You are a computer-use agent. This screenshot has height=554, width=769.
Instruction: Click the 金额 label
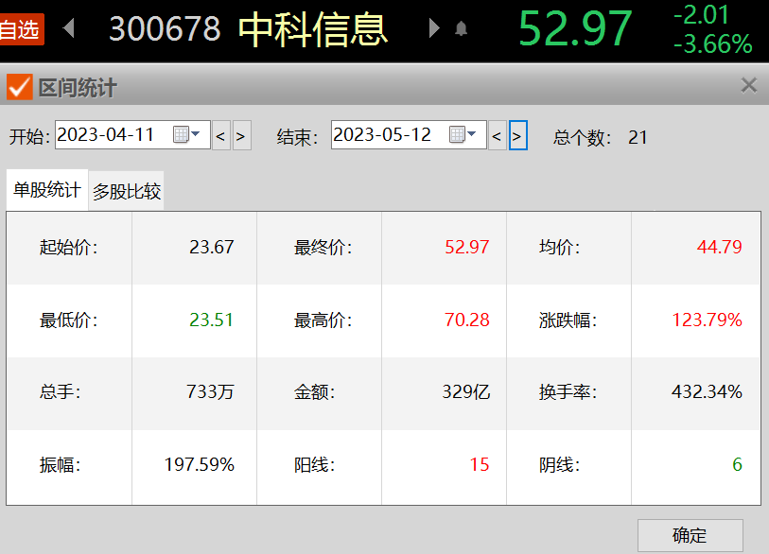[x=315, y=391]
